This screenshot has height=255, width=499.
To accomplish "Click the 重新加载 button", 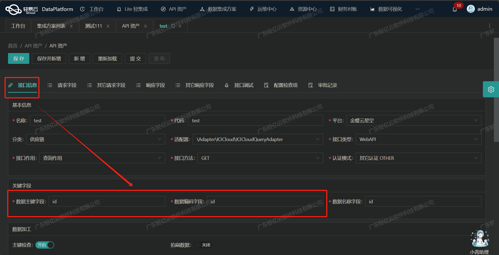I will point(107,58).
